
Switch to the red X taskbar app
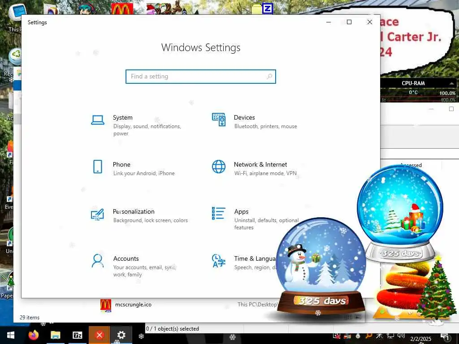[x=99, y=335]
